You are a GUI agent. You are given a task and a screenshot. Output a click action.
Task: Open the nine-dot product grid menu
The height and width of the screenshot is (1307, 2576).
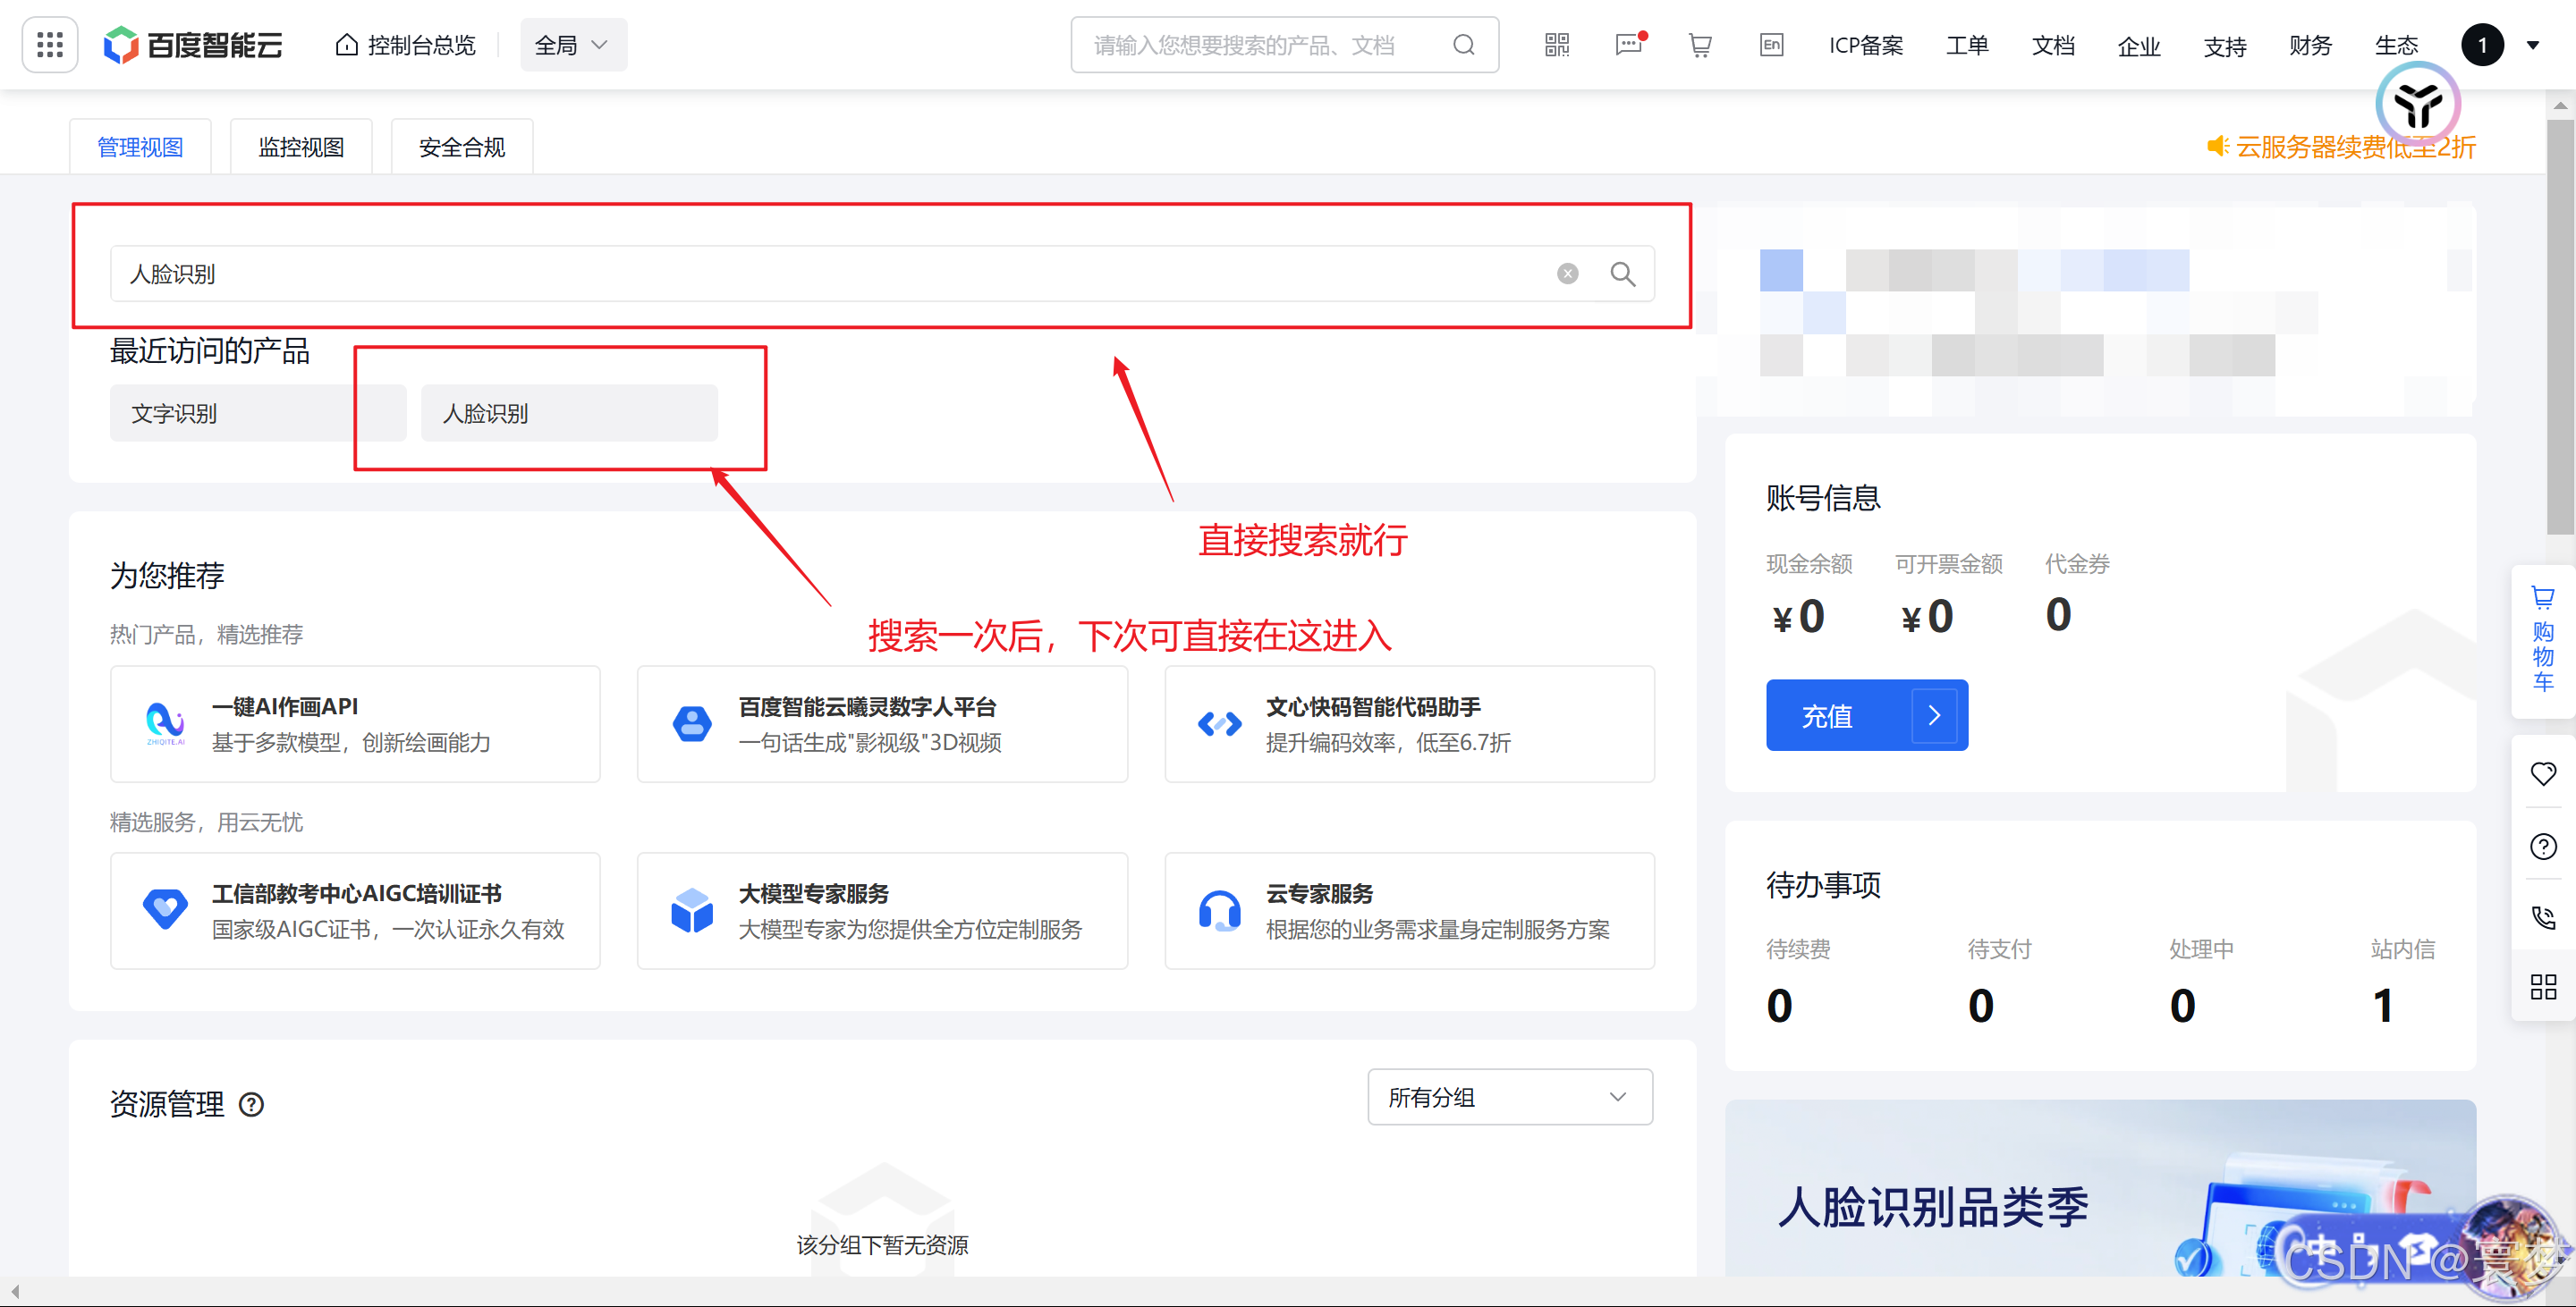[x=50, y=45]
